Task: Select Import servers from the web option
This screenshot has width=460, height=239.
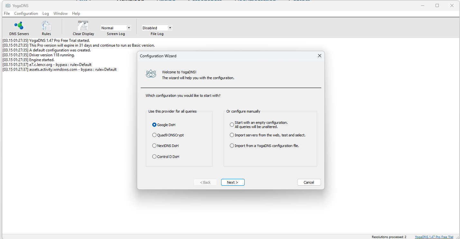Action: (x=268, y=135)
